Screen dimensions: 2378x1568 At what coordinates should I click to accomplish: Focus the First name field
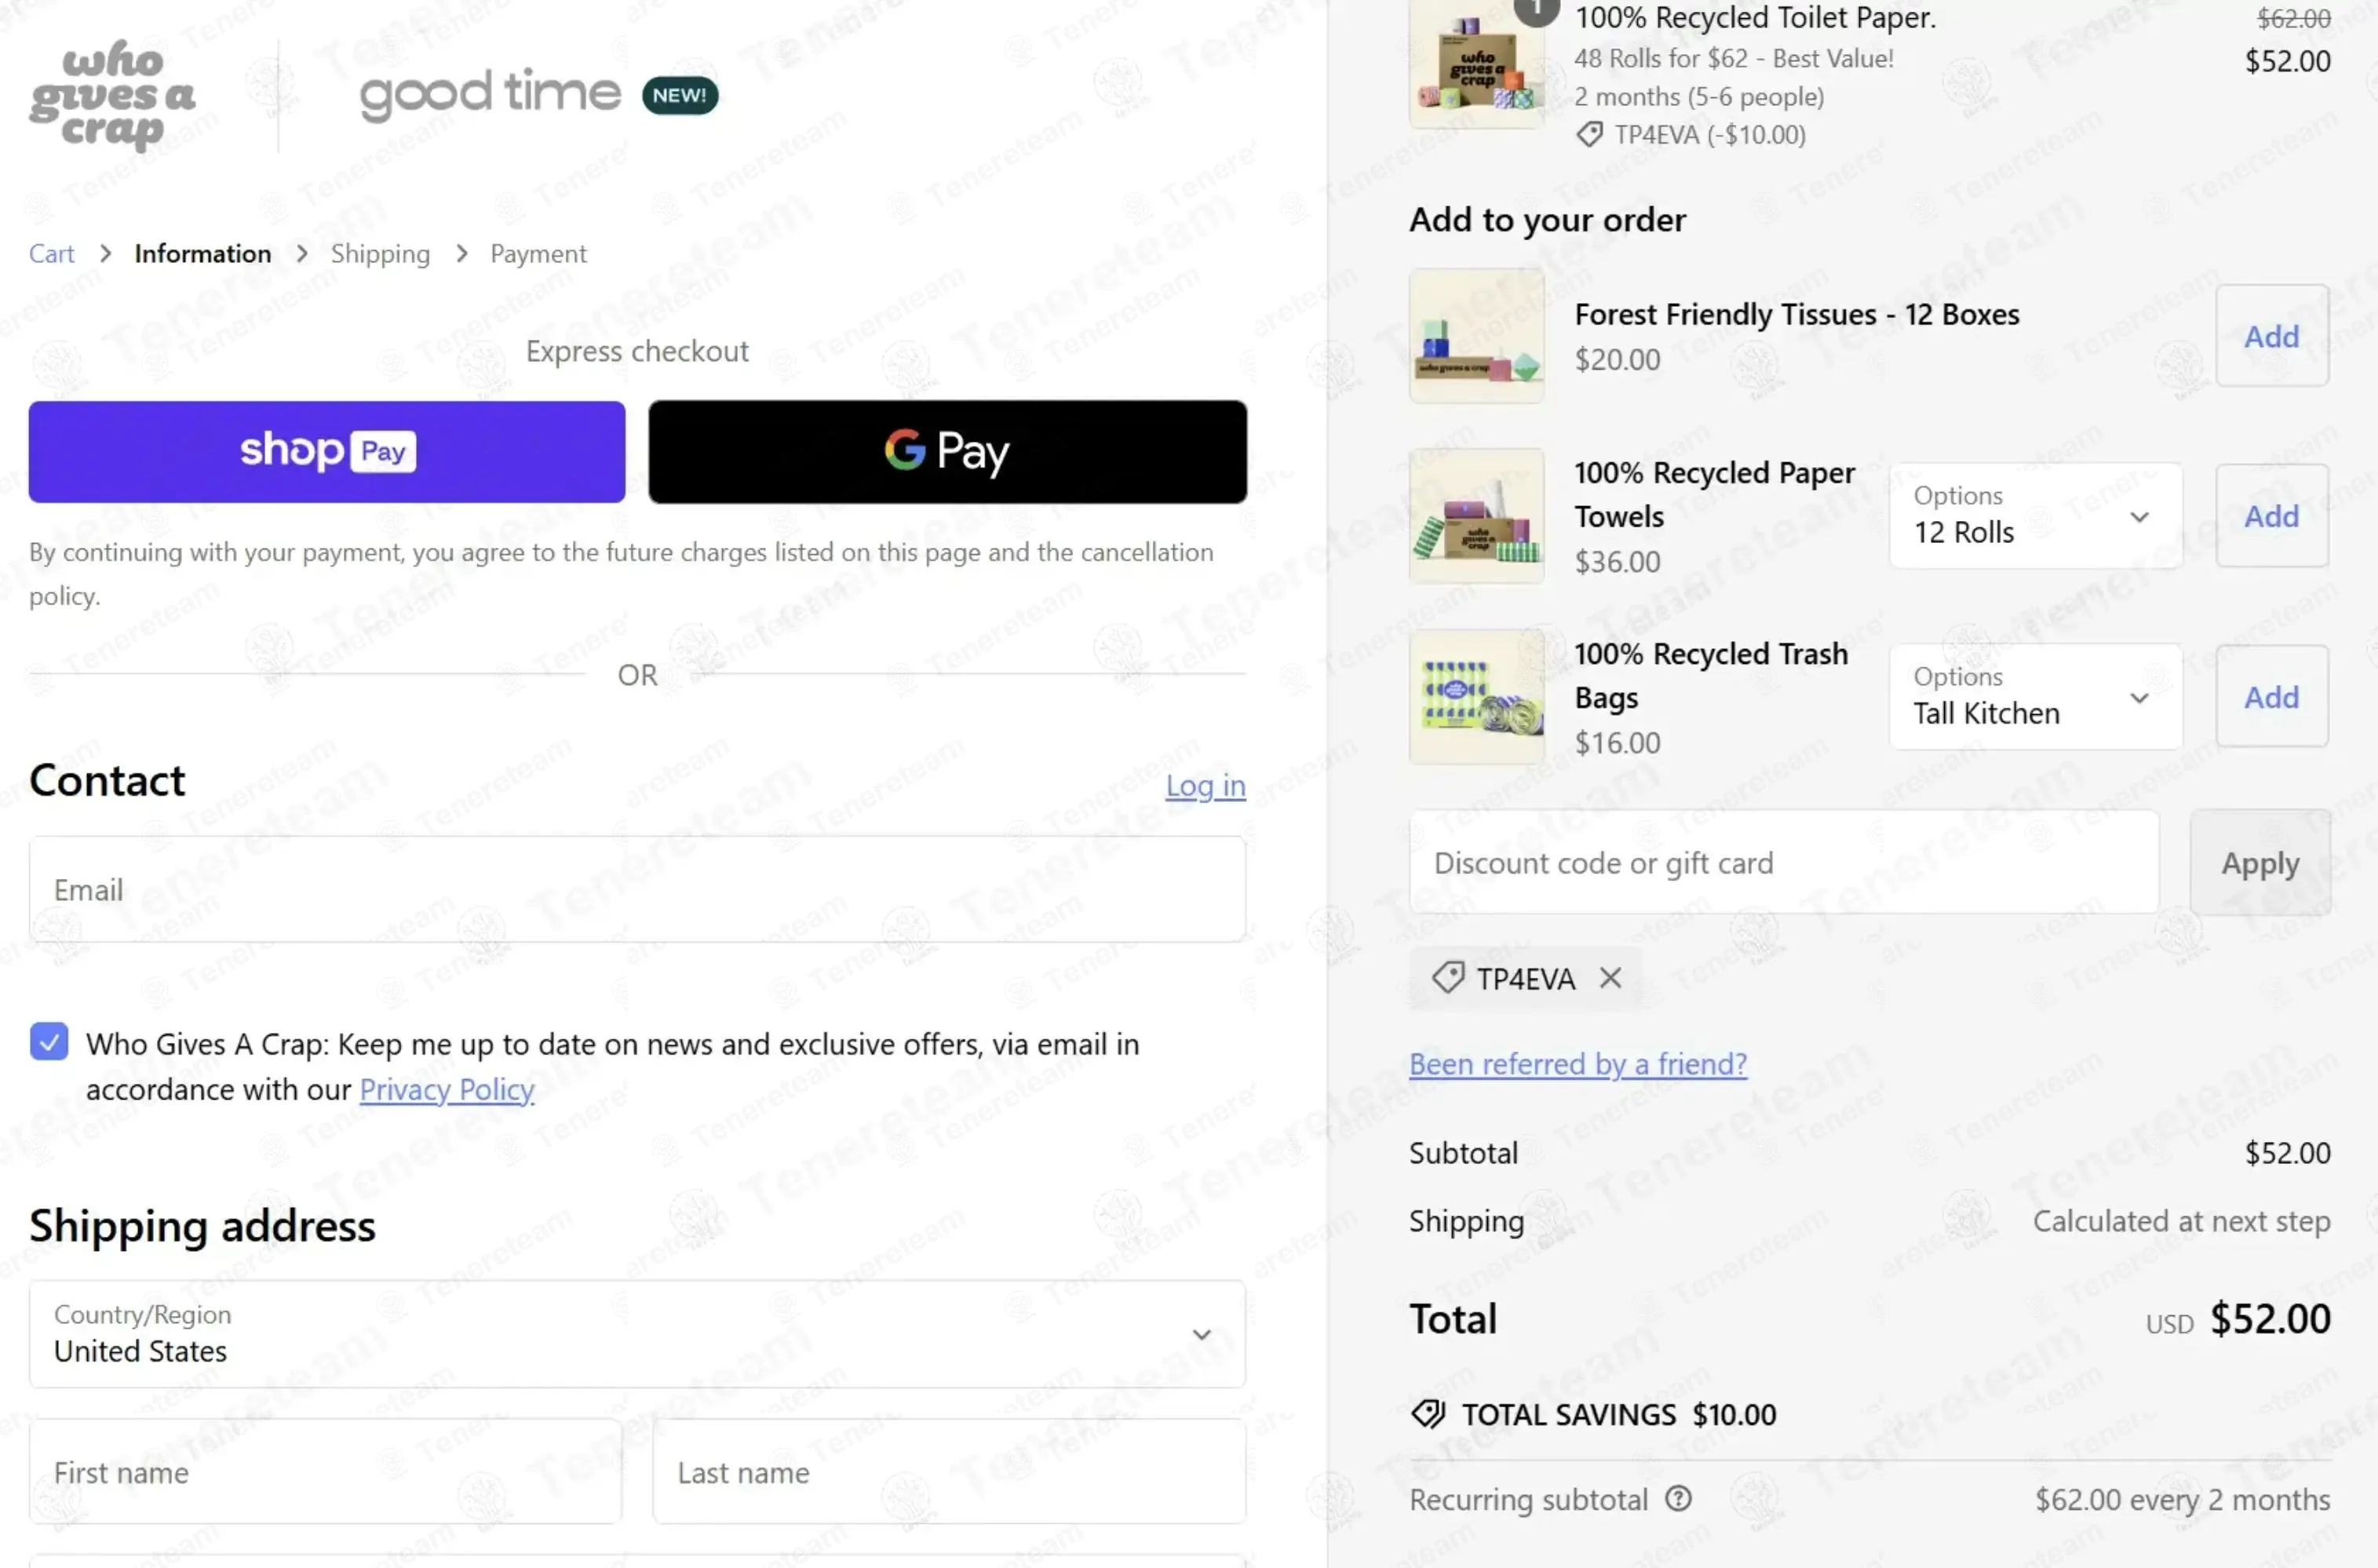(325, 1471)
